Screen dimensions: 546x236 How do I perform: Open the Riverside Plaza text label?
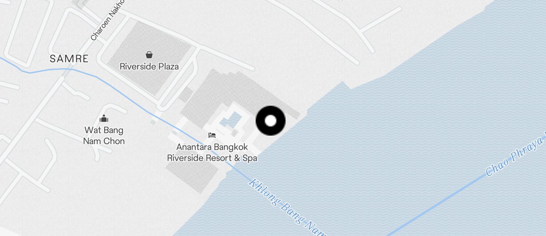pyautogui.click(x=149, y=67)
